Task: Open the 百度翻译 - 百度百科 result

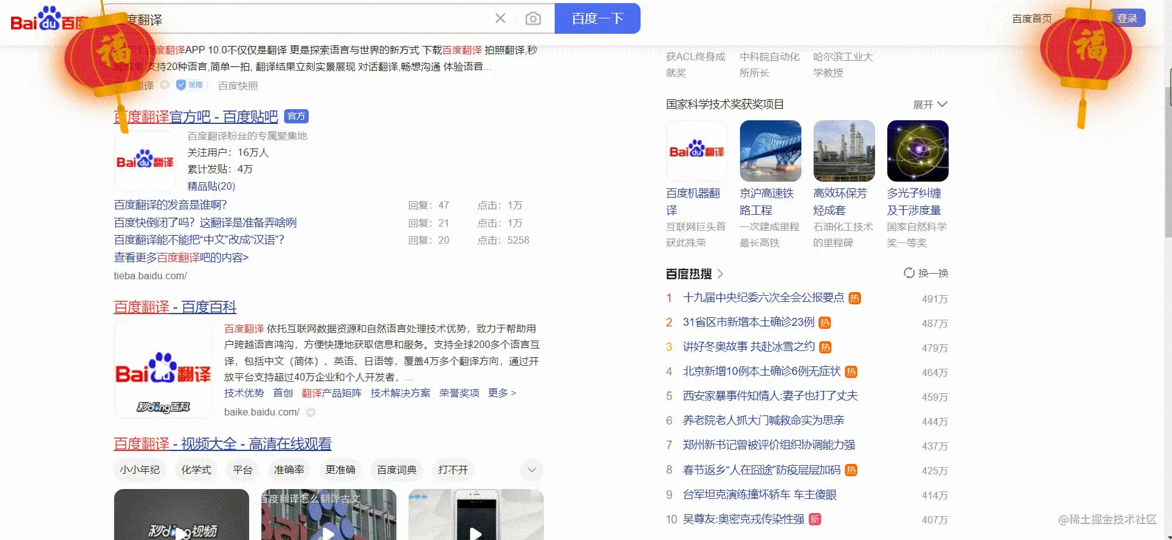Action: [175, 307]
